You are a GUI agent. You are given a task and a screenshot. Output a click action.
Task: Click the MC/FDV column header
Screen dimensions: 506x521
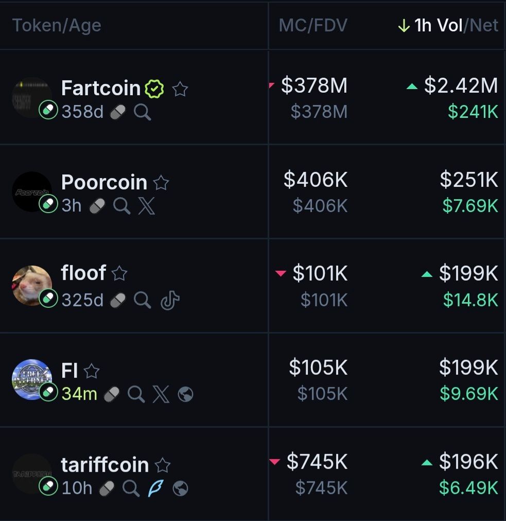[313, 25]
